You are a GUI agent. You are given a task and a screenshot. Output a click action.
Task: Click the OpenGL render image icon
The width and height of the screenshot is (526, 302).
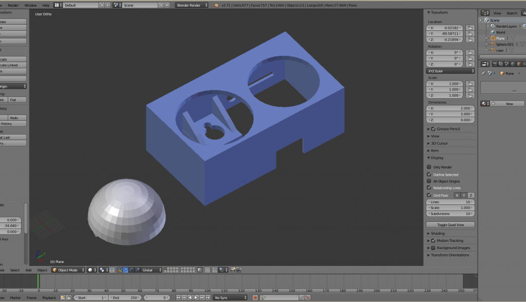tap(233, 270)
